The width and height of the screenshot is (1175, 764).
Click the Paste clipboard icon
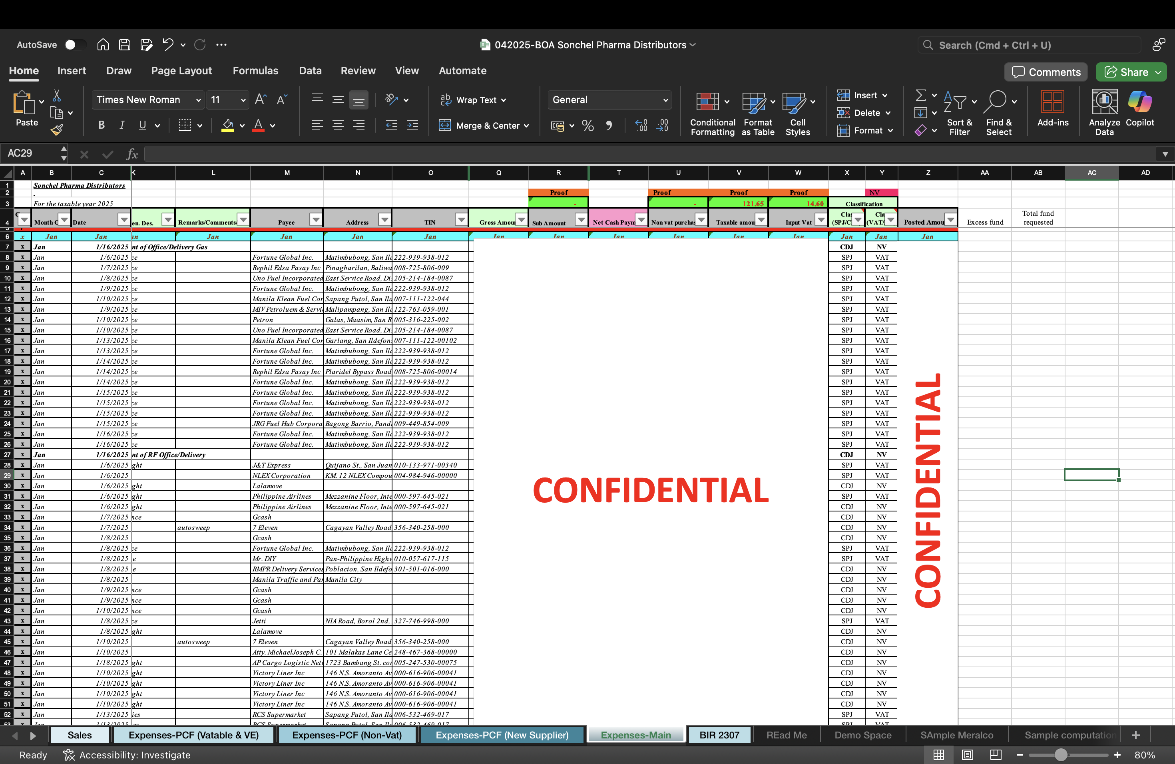click(x=24, y=103)
